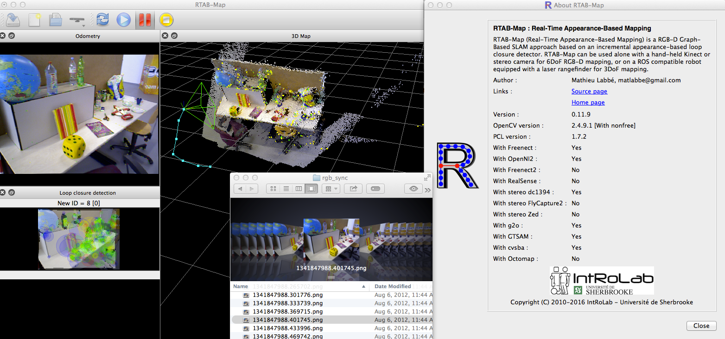Click the save database toolbar icon
This screenshot has width=725, height=339.
[13, 19]
